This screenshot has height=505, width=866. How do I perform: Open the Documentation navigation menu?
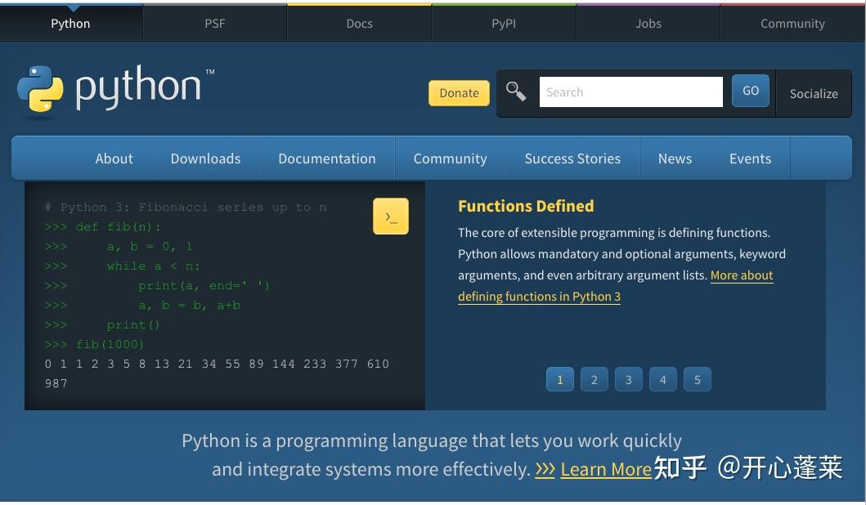tap(327, 159)
